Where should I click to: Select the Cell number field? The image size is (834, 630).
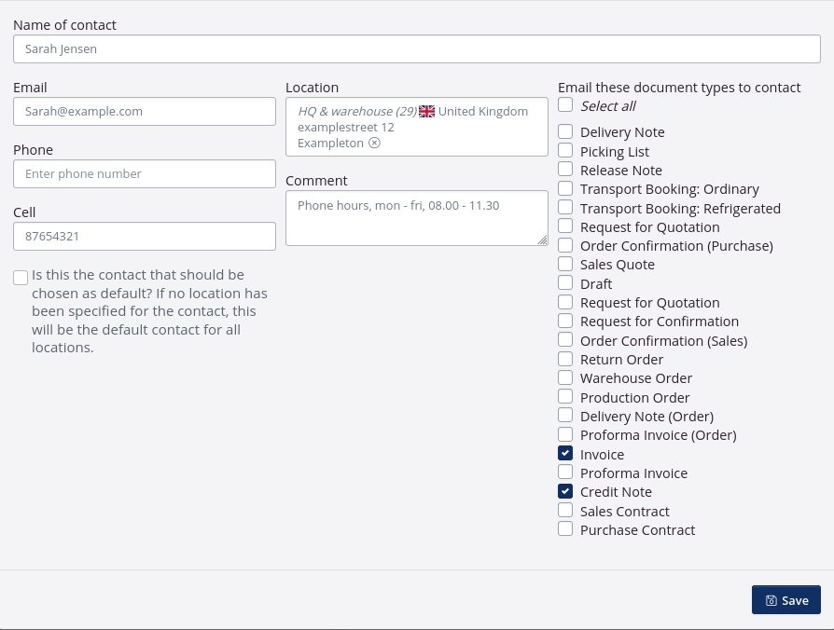(x=145, y=237)
